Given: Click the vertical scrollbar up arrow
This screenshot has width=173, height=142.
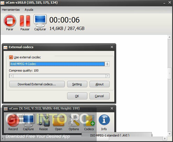Looking at the screenshot, I should pos(169,37).
